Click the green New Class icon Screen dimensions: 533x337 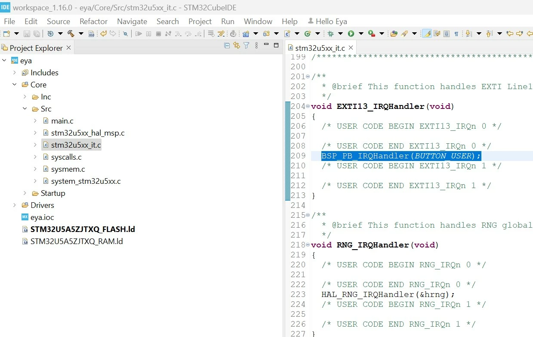pyautogui.click(x=307, y=34)
